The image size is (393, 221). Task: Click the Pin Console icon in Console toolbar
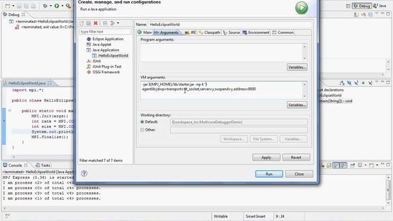click(x=352, y=165)
